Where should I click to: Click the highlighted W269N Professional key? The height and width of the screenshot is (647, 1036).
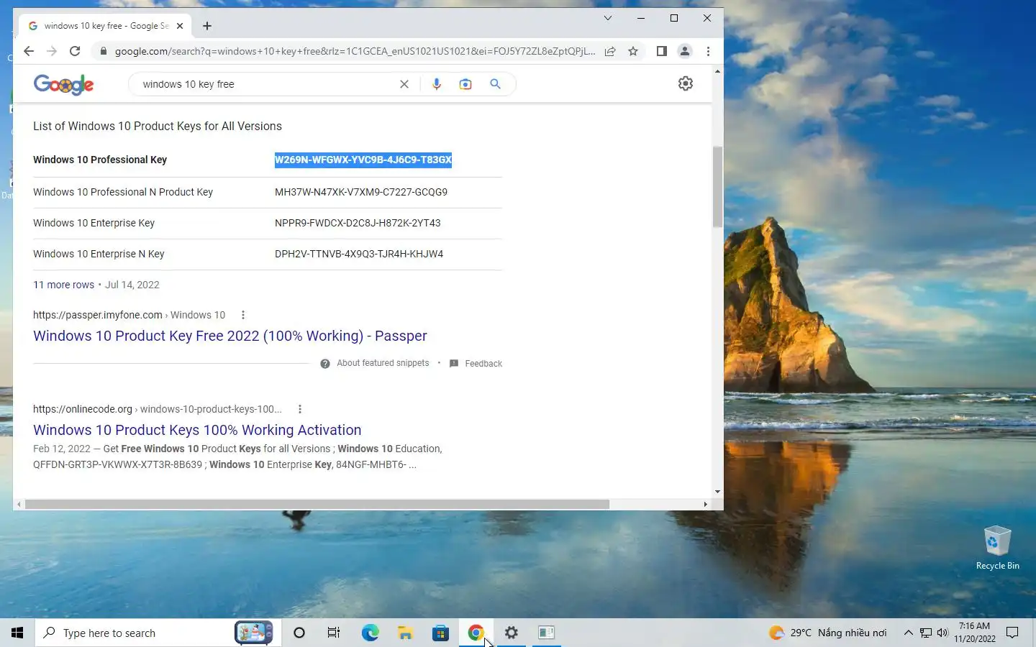click(363, 160)
